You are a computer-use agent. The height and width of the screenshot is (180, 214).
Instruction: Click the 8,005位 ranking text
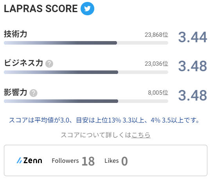pyautogui.click(x=158, y=93)
